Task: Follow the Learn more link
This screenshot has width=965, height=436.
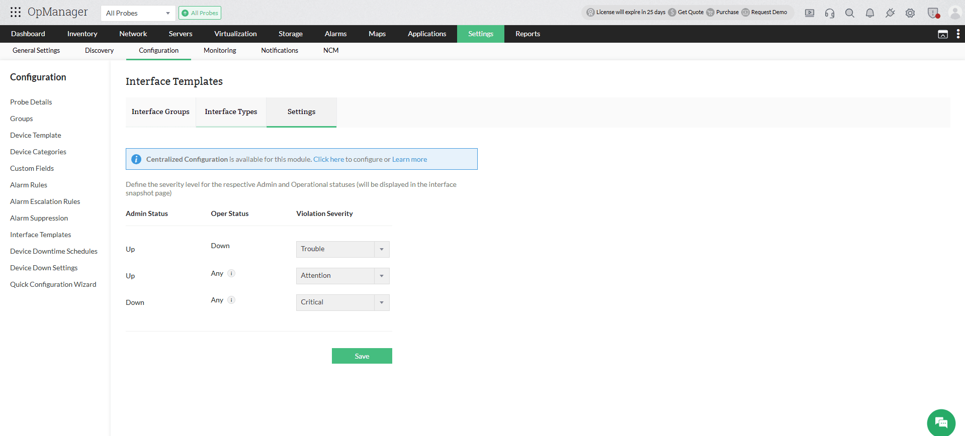Action: click(x=409, y=159)
